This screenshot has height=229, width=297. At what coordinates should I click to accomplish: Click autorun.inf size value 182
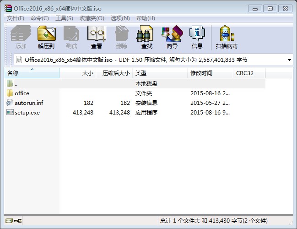click(88, 103)
